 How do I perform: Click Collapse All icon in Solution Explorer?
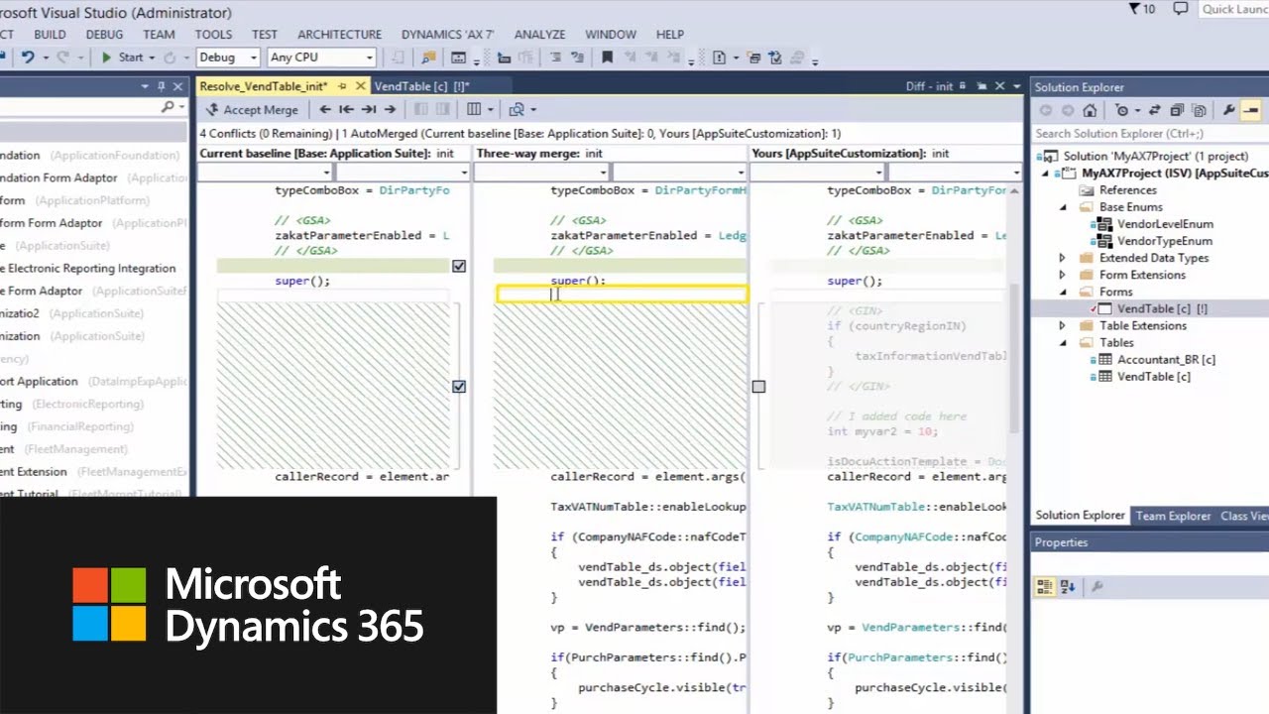click(1177, 110)
